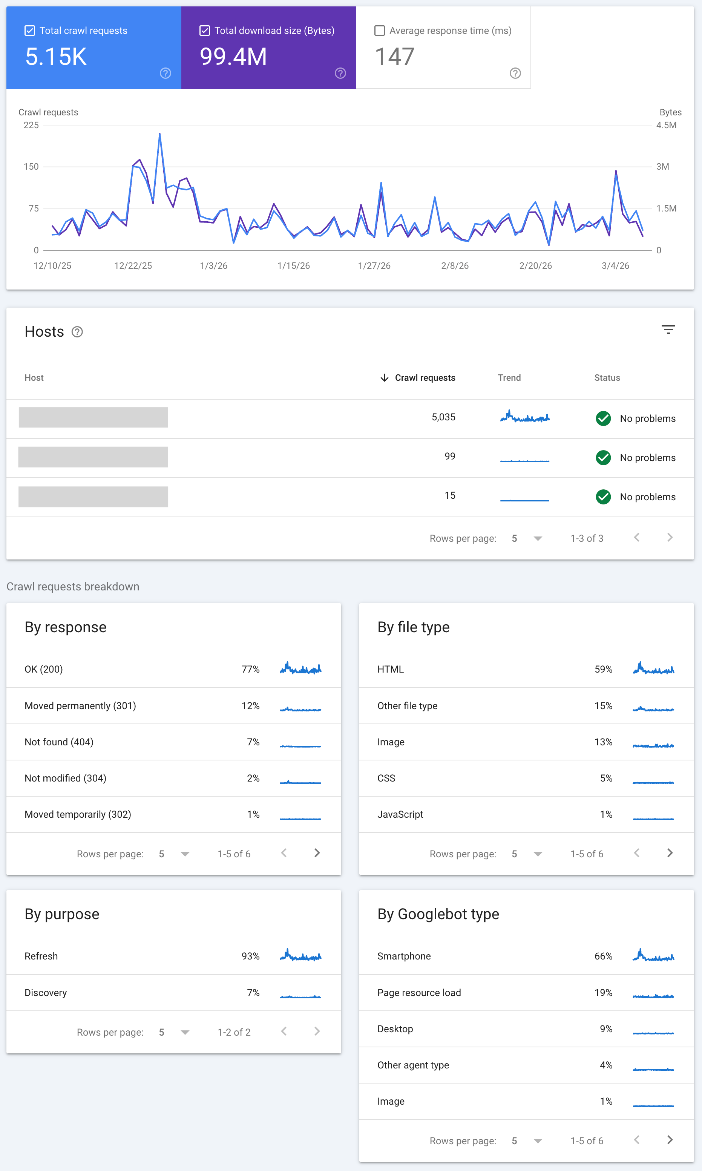Select Total download size metric card
The image size is (702, 1171).
click(x=269, y=47)
